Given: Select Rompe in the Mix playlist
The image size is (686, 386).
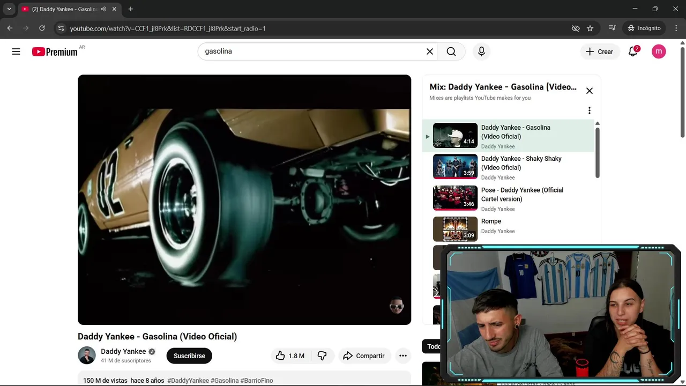Looking at the screenshot, I should point(508,229).
